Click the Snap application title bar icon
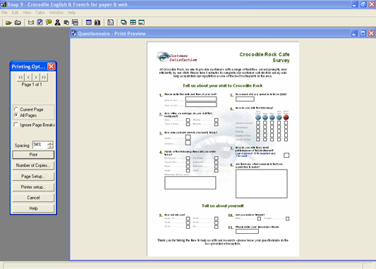 click(x=4, y=4)
